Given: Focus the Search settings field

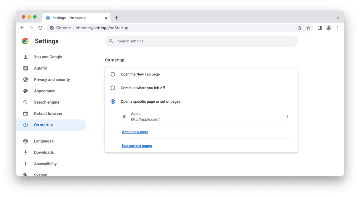Looking at the screenshot, I should pyautogui.click(x=201, y=41).
